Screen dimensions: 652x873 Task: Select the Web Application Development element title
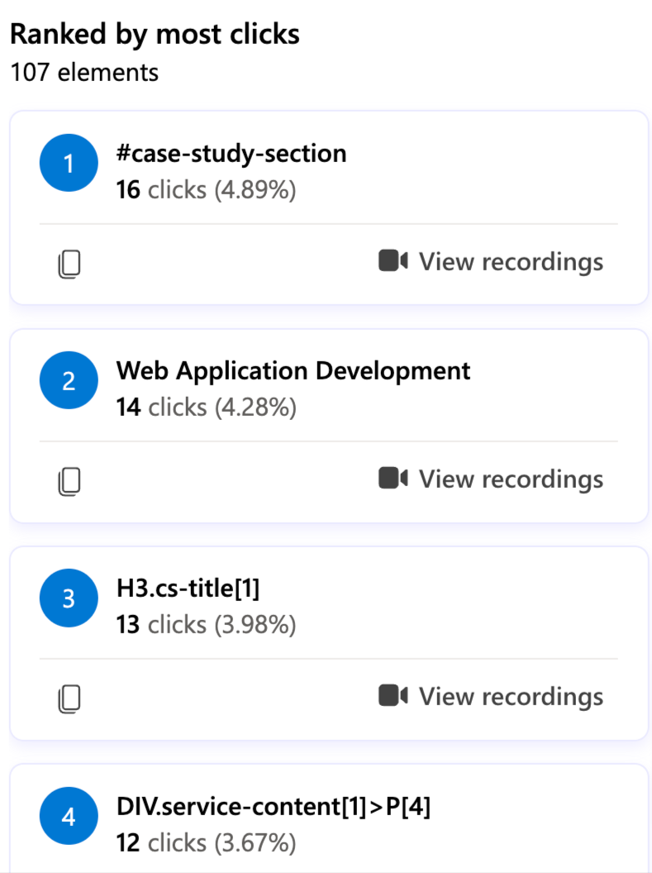[x=293, y=370]
